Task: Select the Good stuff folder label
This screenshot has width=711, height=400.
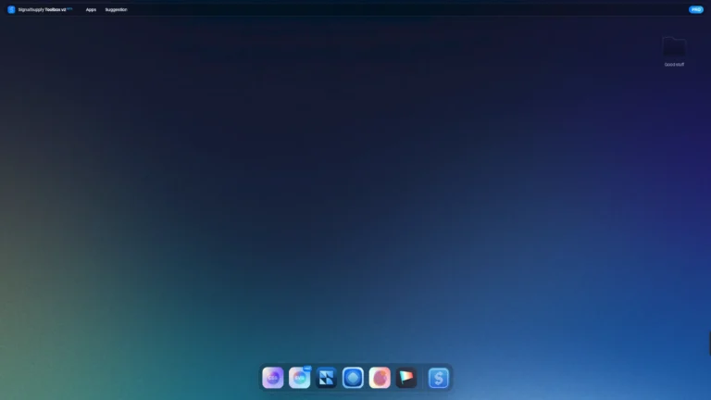Action: coord(674,65)
